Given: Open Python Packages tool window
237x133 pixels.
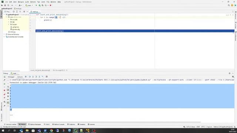Looking at the screenshot, I should click(x=34, y=125).
